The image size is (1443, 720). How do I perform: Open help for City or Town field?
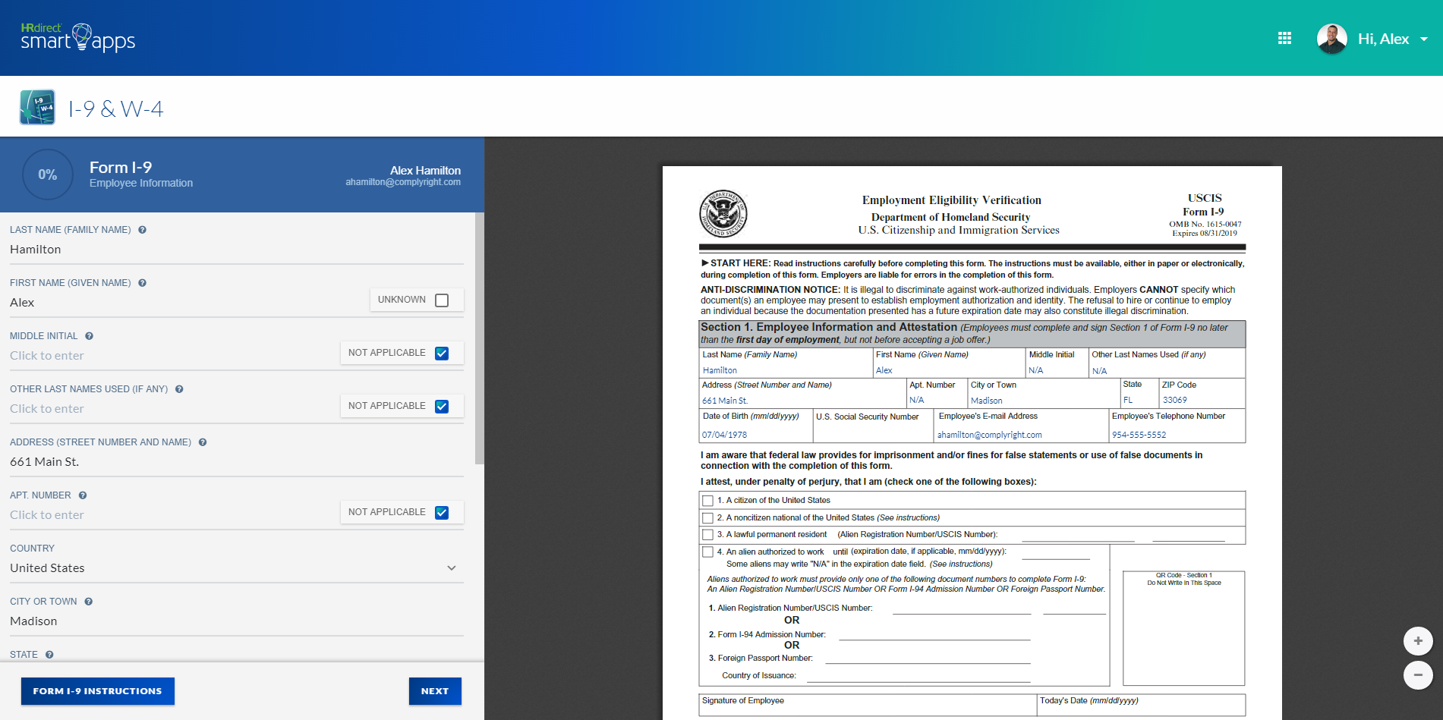pyautogui.click(x=87, y=601)
